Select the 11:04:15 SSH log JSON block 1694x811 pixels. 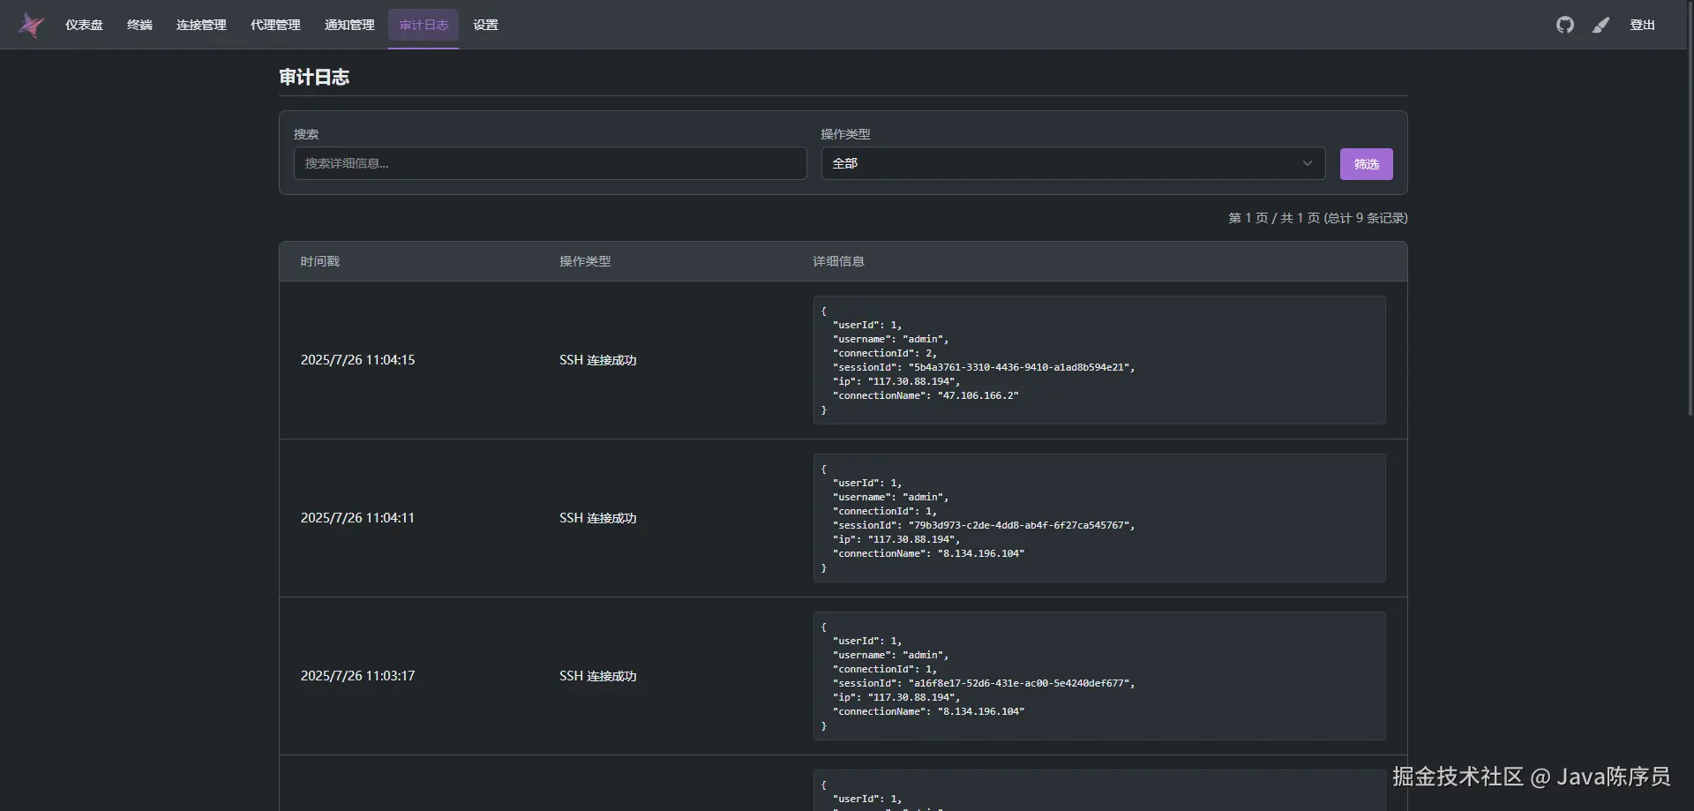click(x=1098, y=360)
